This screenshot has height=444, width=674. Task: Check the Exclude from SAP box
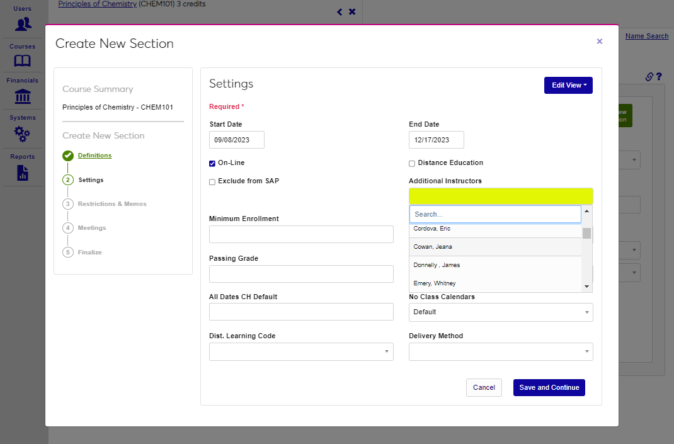point(212,182)
